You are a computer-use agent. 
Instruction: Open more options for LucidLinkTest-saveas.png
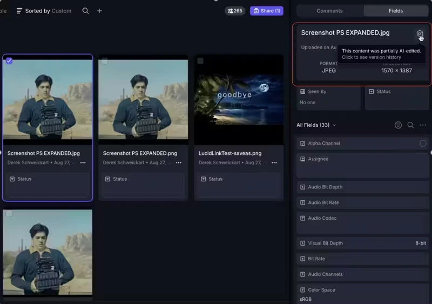pyautogui.click(x=274, y=163)
